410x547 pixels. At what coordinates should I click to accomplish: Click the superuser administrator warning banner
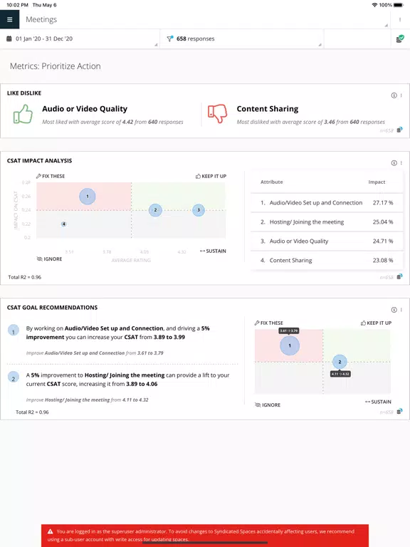(x=205, y=536)
